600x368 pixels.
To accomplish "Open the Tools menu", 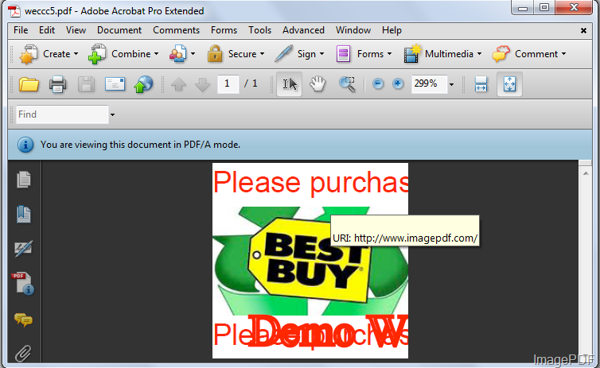I will pos(259,30).
